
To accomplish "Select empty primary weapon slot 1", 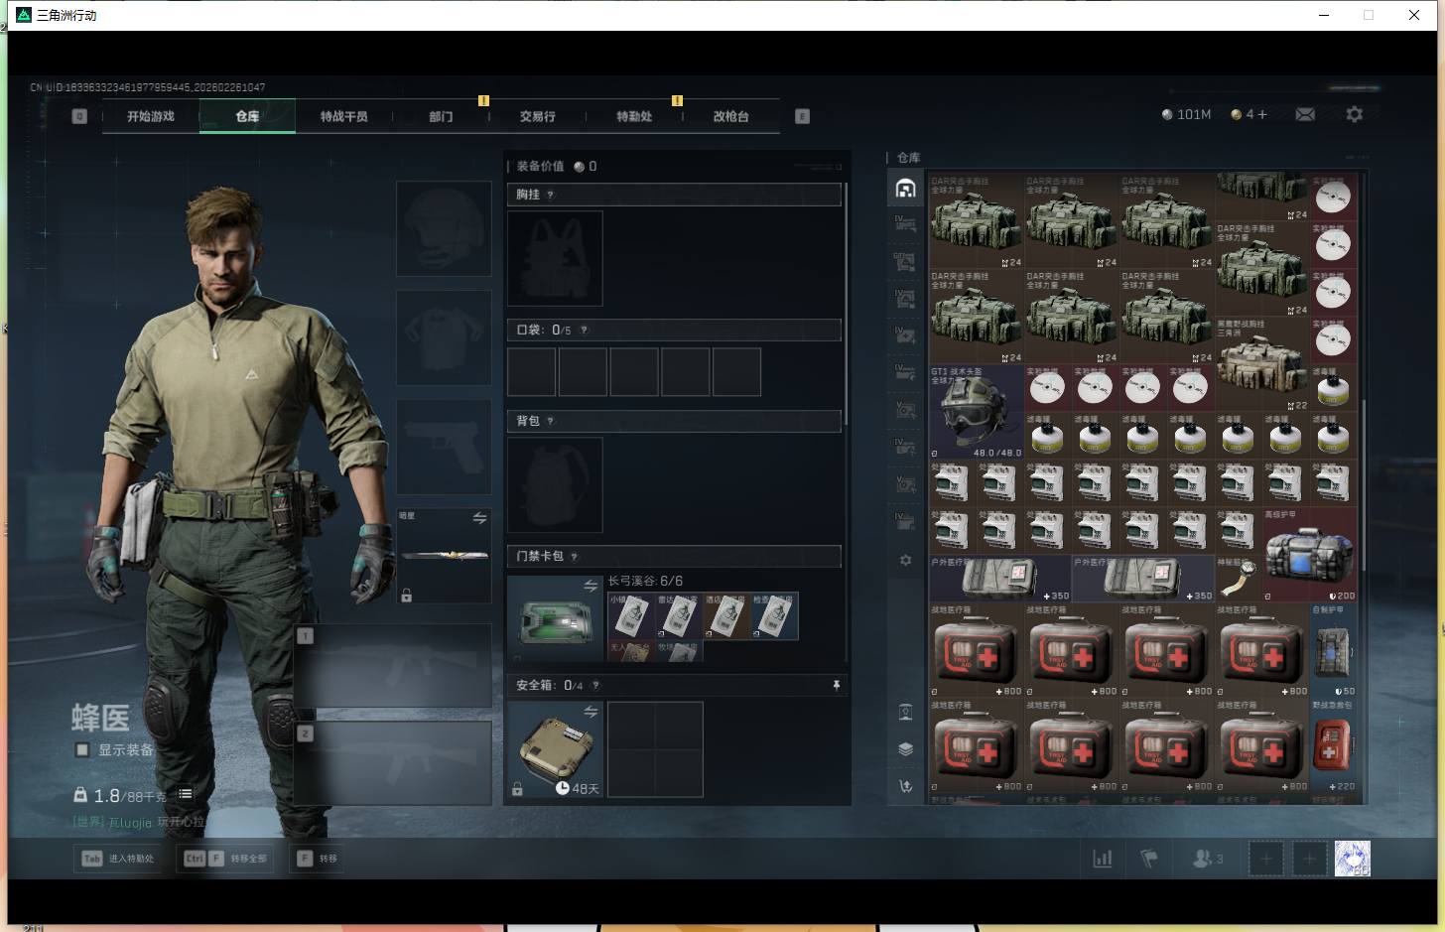I will [x=393, y=665].
